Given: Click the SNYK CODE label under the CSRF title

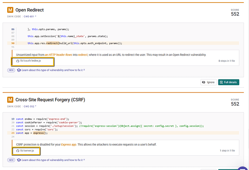Looking at the screenshot, I should [x=14, y=106].
